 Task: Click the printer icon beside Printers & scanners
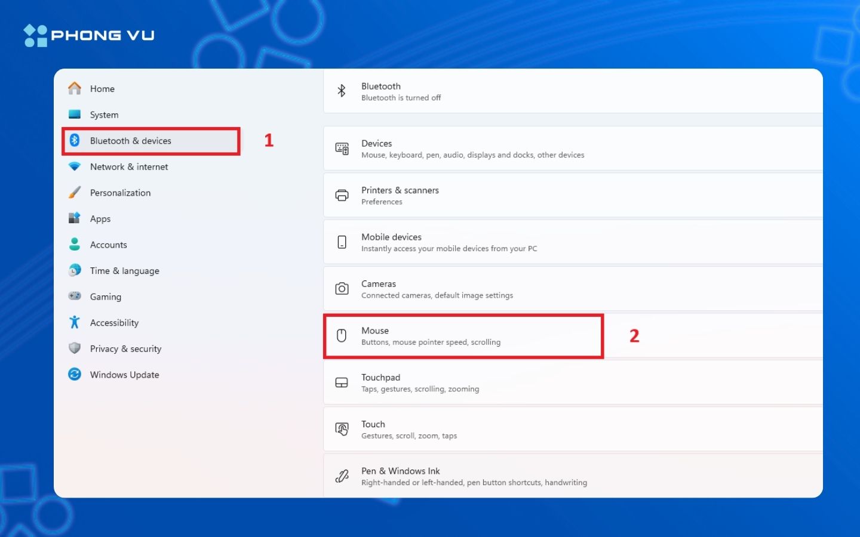tap(342, 195)
